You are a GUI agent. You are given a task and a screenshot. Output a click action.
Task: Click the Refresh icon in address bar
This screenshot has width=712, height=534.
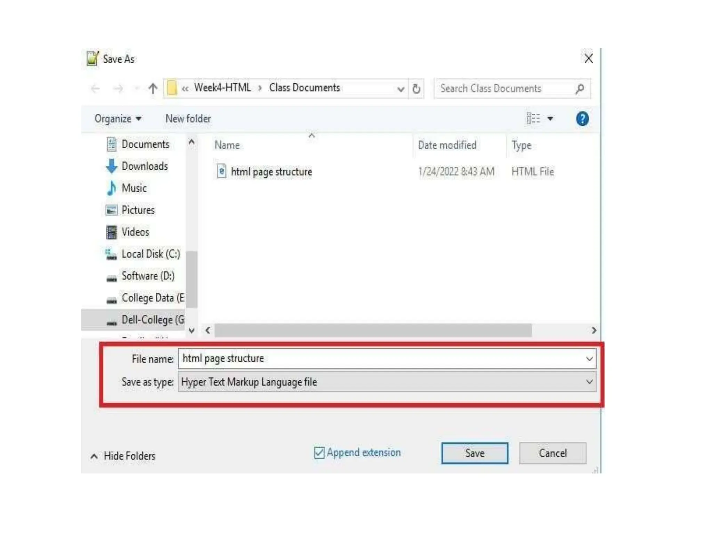click(x=416, y=89)
